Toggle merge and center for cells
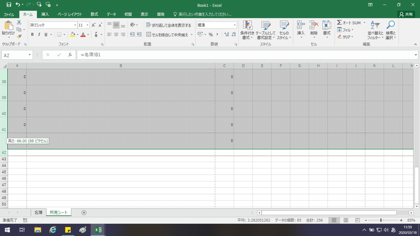Viewport: 420px width, 236px height. [x=168, y=35]
